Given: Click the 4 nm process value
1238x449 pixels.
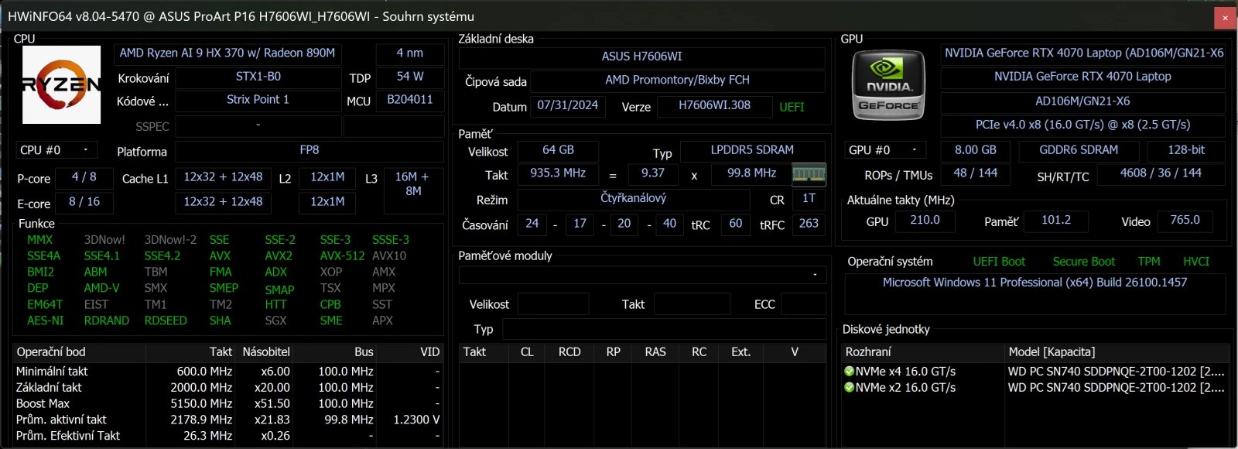Looking at the screenshot, I should point(410,53).
